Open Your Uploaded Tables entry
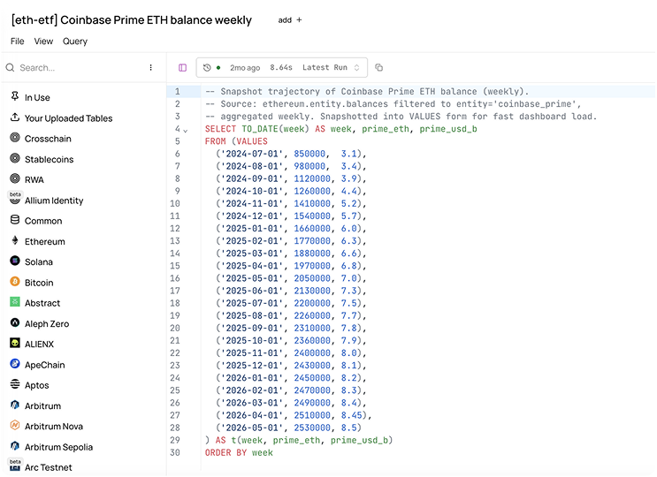The height and width of the screenshot is (477, 657). tap(68, 118)
